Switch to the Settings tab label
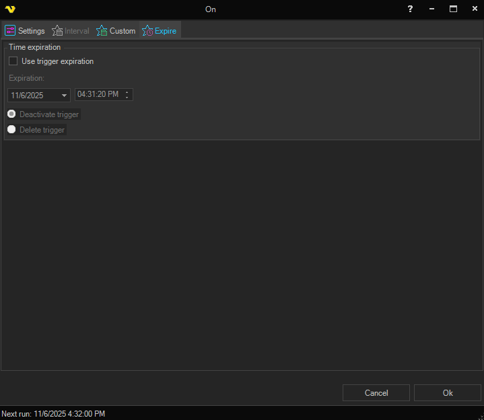This screenshot has width=484, height=420. pos(32,31)
